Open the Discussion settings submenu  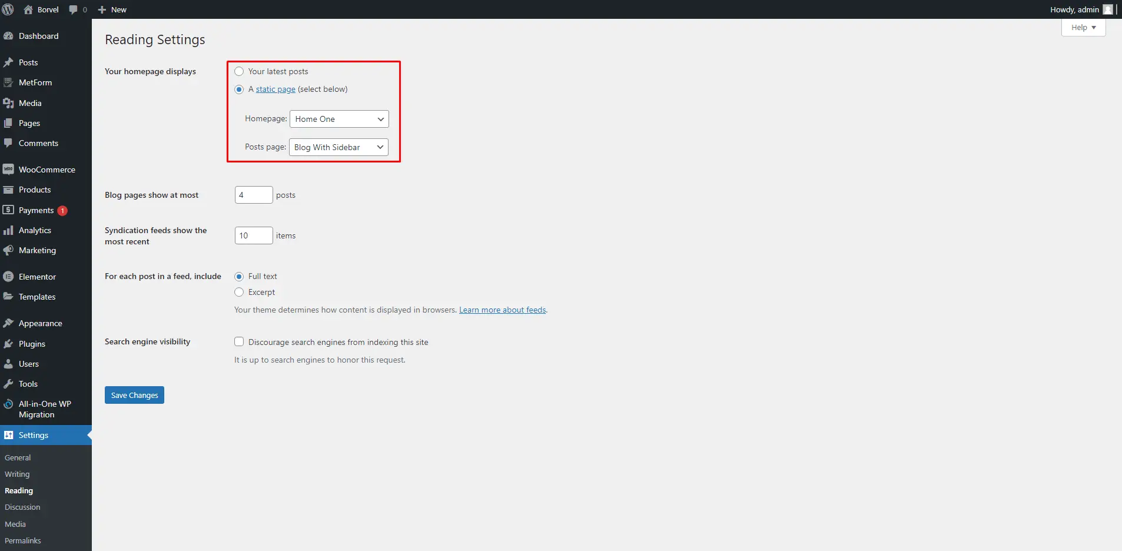22,507
